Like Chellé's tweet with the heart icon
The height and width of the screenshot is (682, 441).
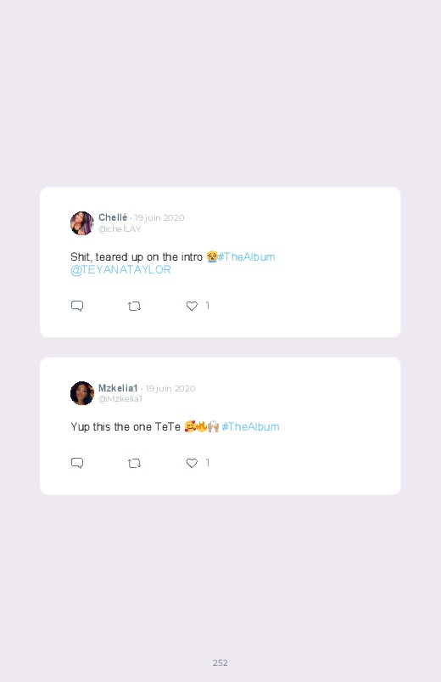click(192, 307)
